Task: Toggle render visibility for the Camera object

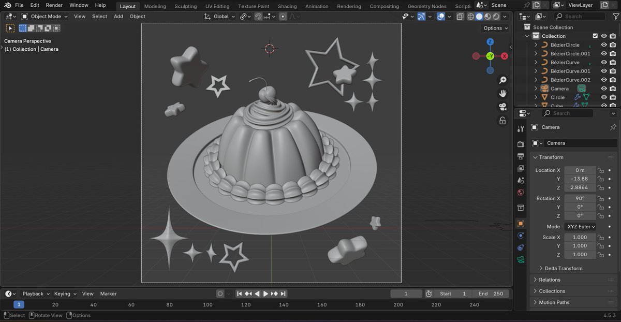Action: coord(612,88)
